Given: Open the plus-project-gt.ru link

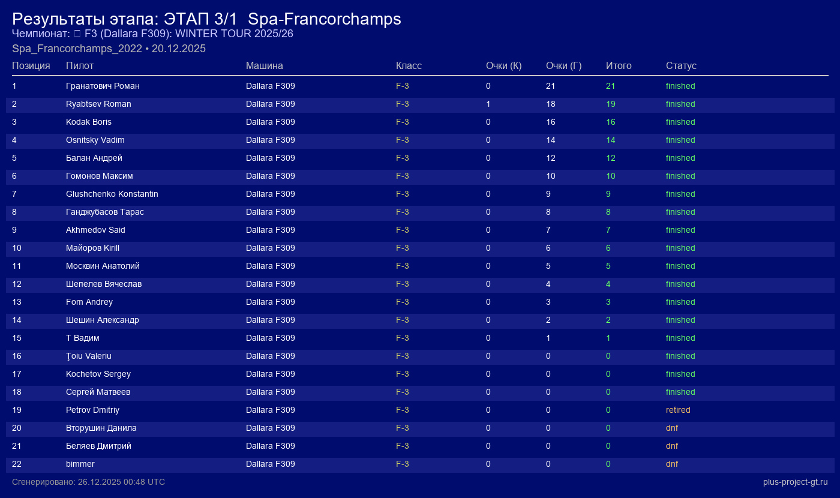Looking at the screenshot, I should tap(795, 482).
